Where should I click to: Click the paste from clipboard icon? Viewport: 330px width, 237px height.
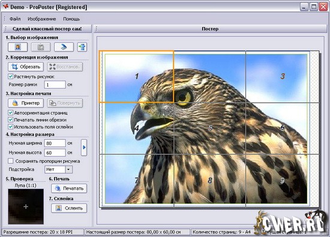tap(41, 47)
